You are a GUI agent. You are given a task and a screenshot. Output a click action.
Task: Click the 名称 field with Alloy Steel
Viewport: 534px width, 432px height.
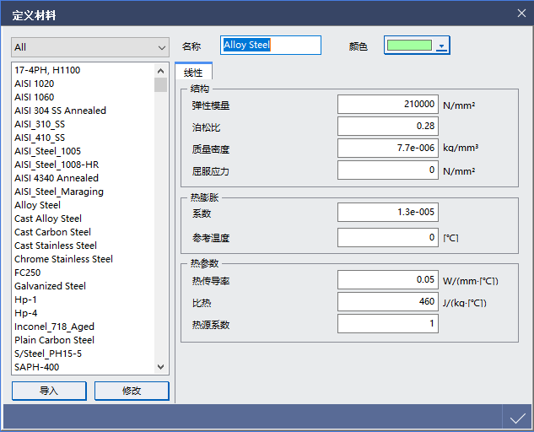(271, 45)
